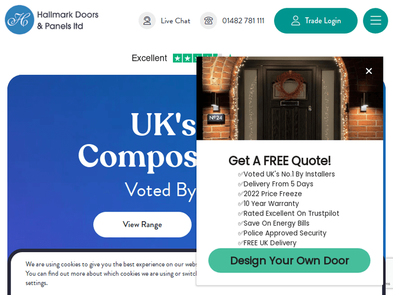Click the FREE UK Delivery checkmark item
Image resolution: width=393 pixels, height=295 pixels.
pyautogui.click(x=267, y=243)
